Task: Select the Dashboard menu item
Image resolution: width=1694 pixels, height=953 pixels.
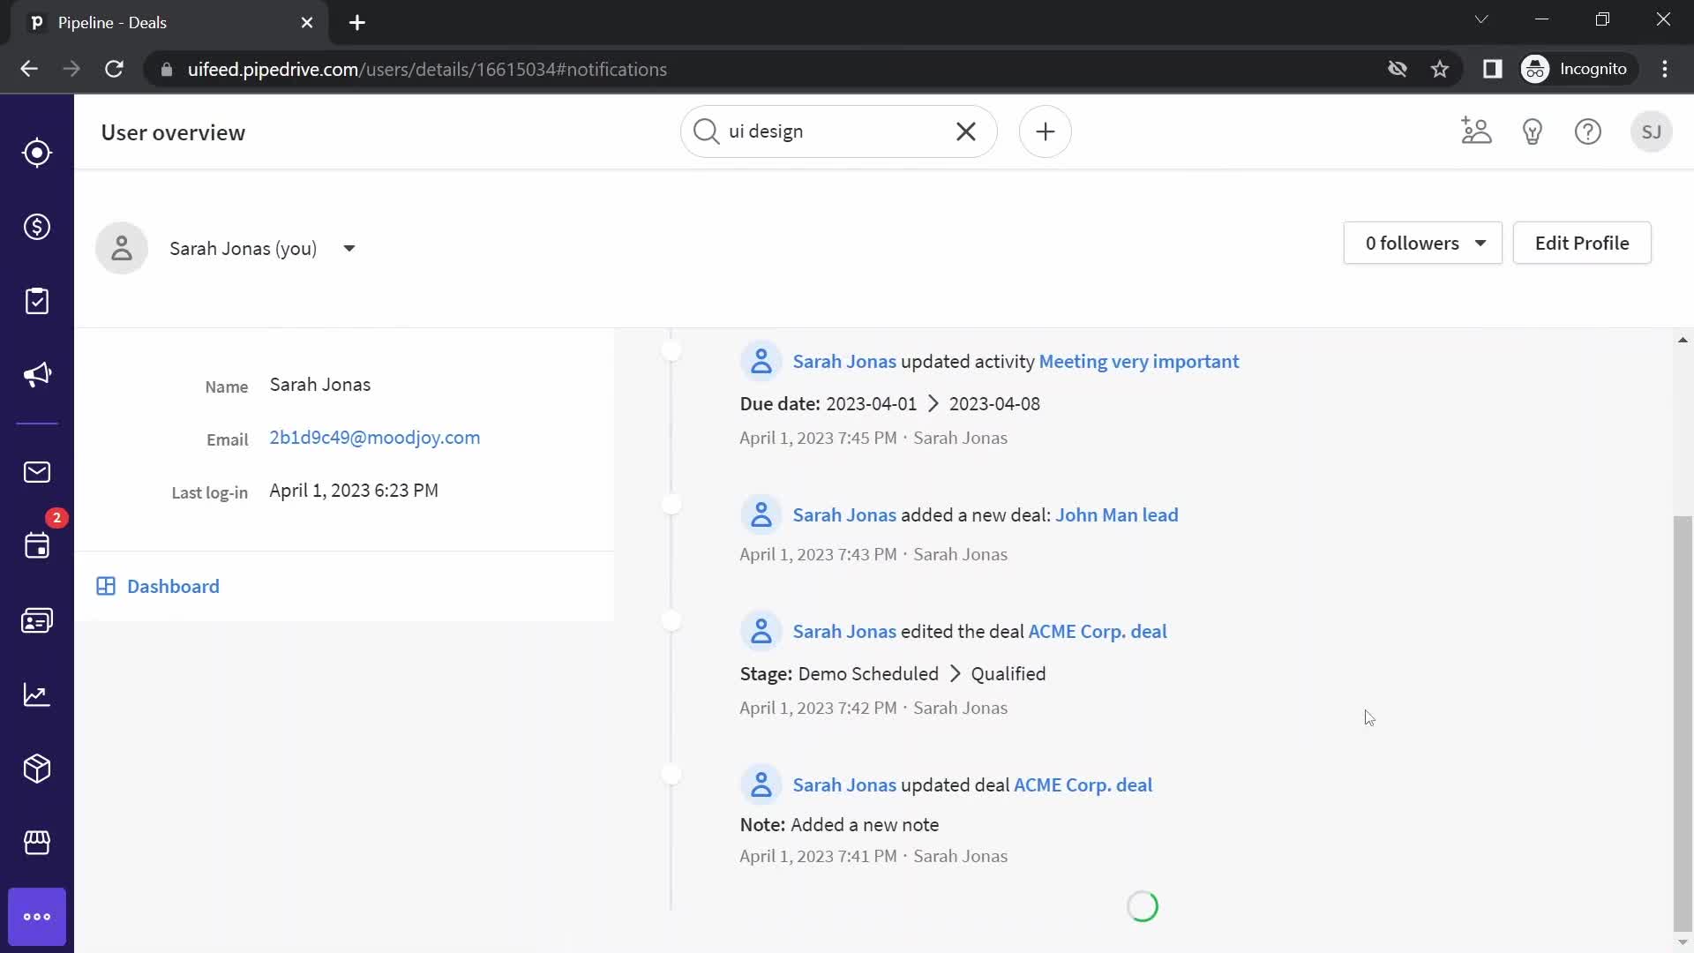Action: tap(173, 587)
